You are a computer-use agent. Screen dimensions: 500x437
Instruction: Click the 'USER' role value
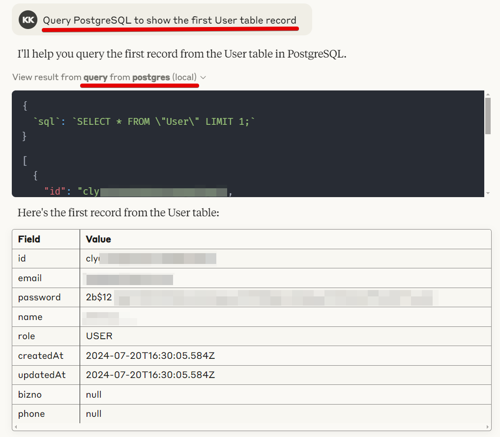tap(99, 336)
